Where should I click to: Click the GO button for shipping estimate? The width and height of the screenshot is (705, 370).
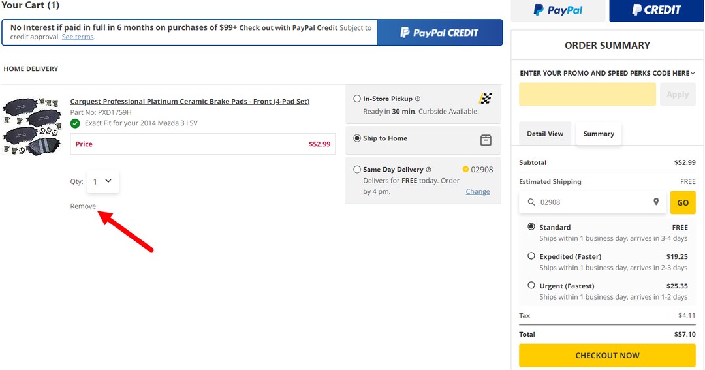point(683,202)
